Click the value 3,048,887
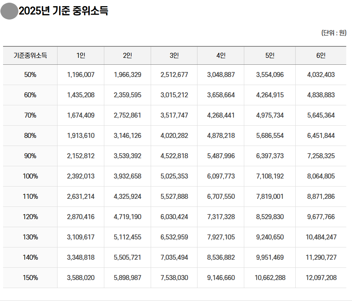Screen dimensions: 352x303 [221, 75]
